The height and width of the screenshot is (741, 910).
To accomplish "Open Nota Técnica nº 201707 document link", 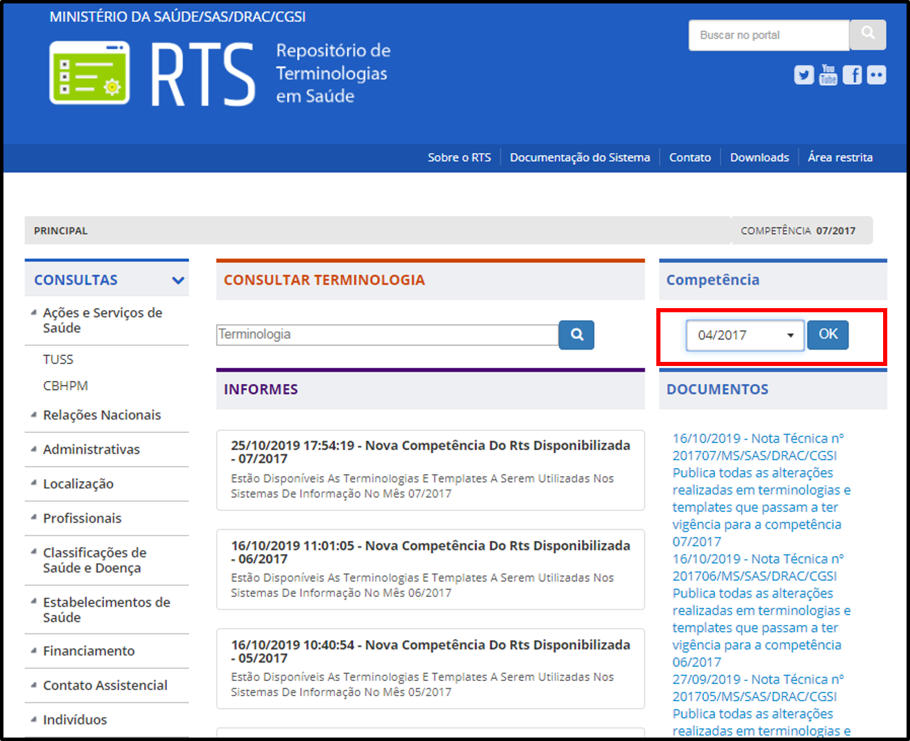I will (758, 447).
